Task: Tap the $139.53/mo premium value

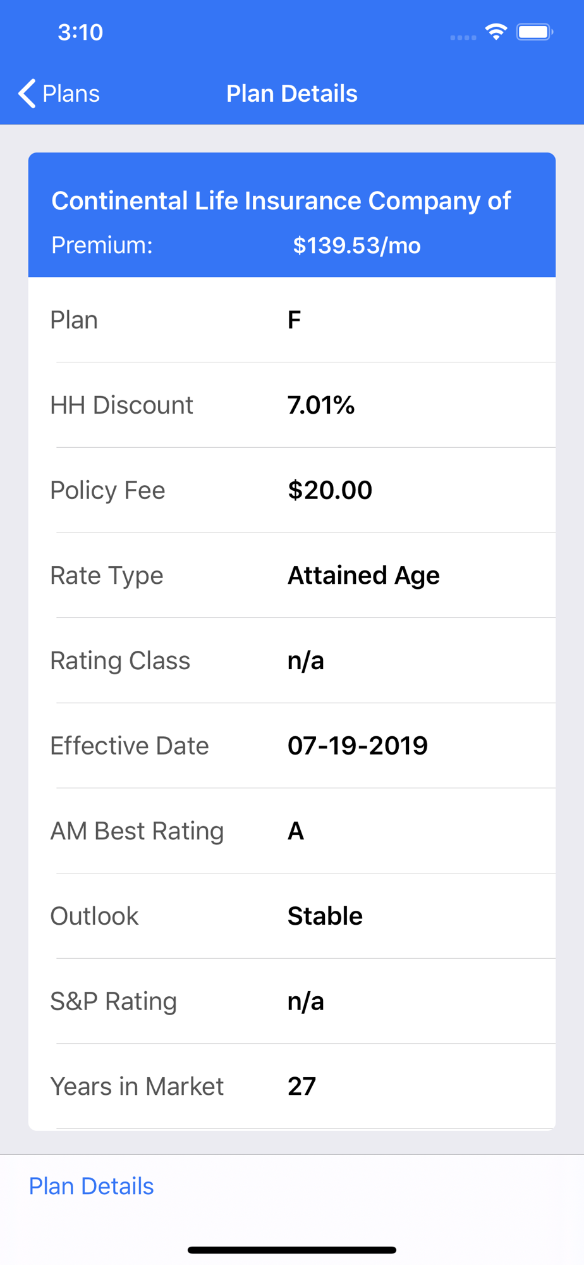Action: point(356,245)
